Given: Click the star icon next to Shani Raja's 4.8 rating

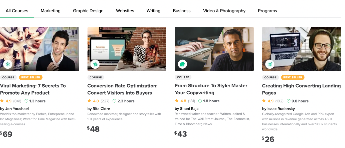Looking at the screenshot, I should point(177,101).
